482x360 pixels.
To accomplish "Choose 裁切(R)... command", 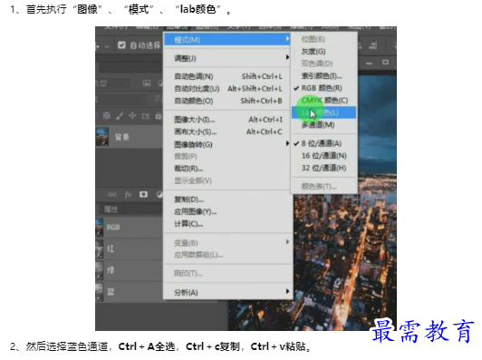I will coord(227,169).
